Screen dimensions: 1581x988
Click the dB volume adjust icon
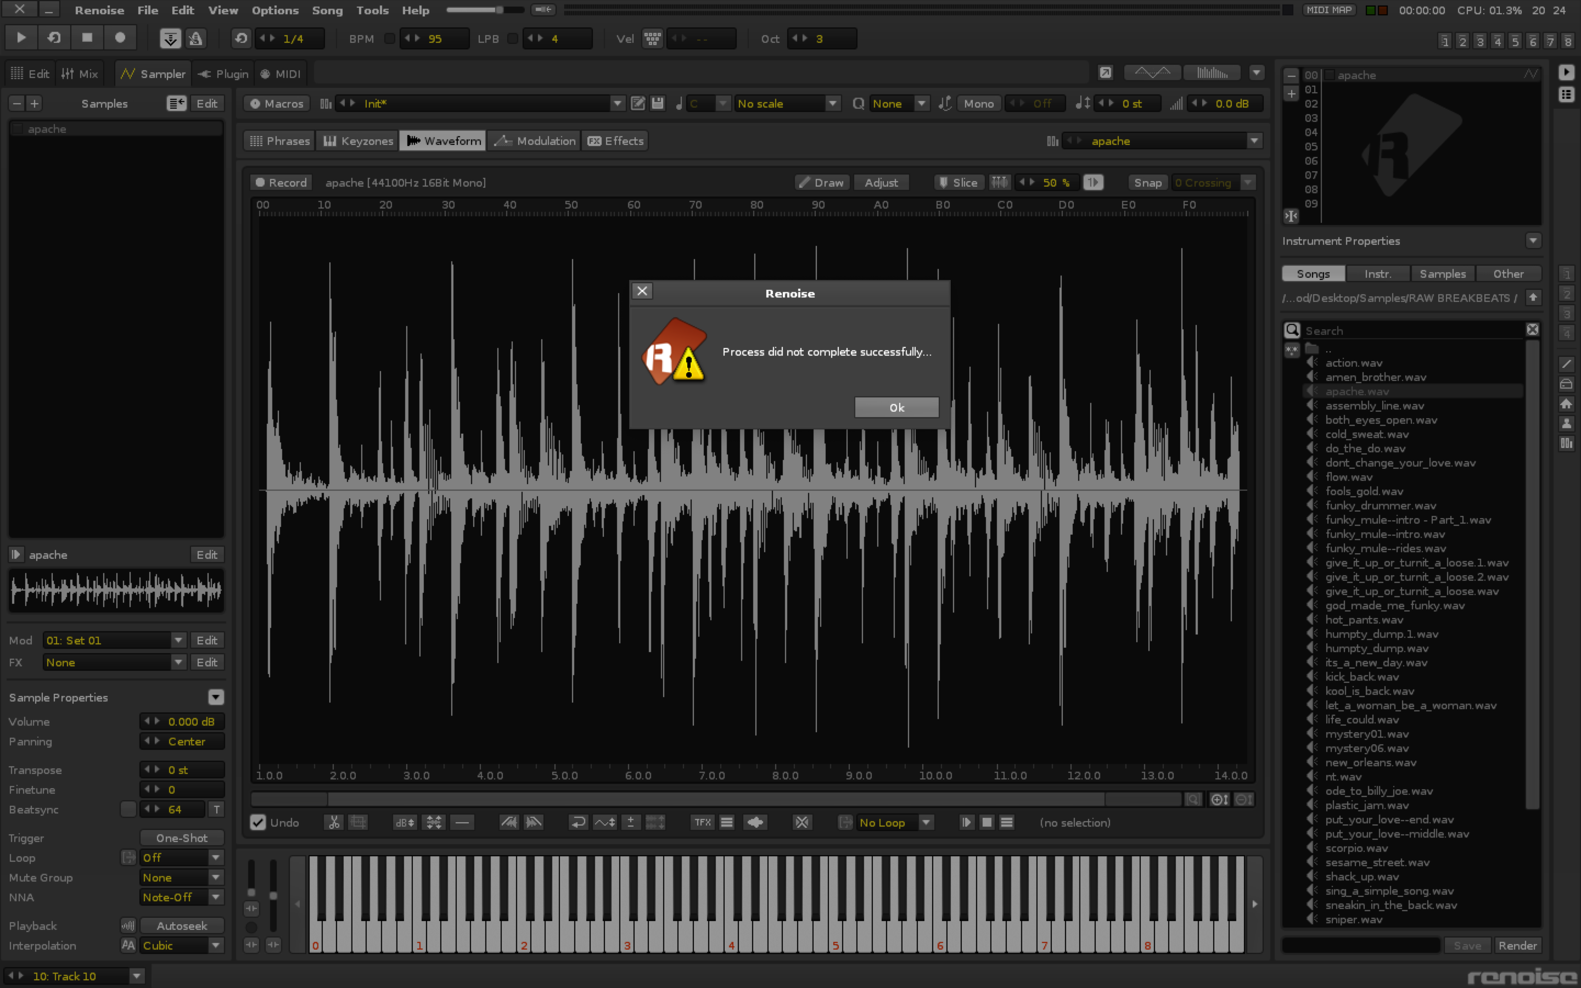pyautogui.click(x=405, y=822)
